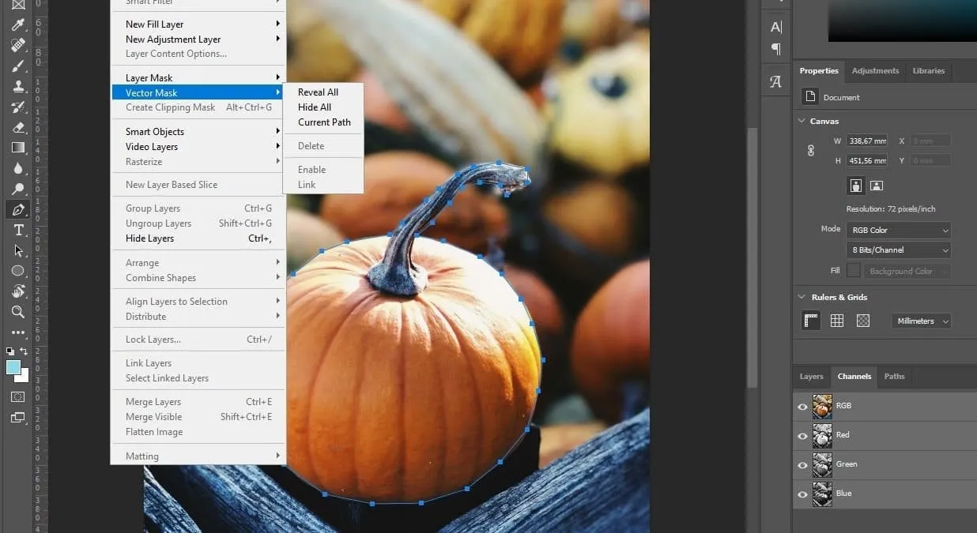Open the Adjustments panel tab

875,70
